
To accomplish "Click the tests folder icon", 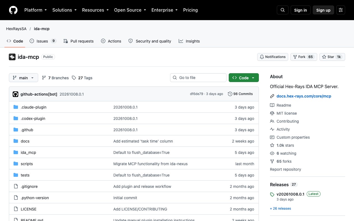I will 16,175.
